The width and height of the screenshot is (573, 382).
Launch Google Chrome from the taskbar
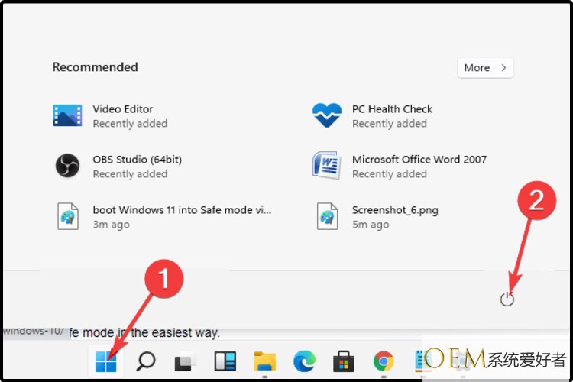coord(384,361)
